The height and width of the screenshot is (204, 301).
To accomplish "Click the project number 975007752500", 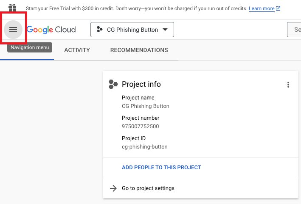I will [x=140, y=127].
